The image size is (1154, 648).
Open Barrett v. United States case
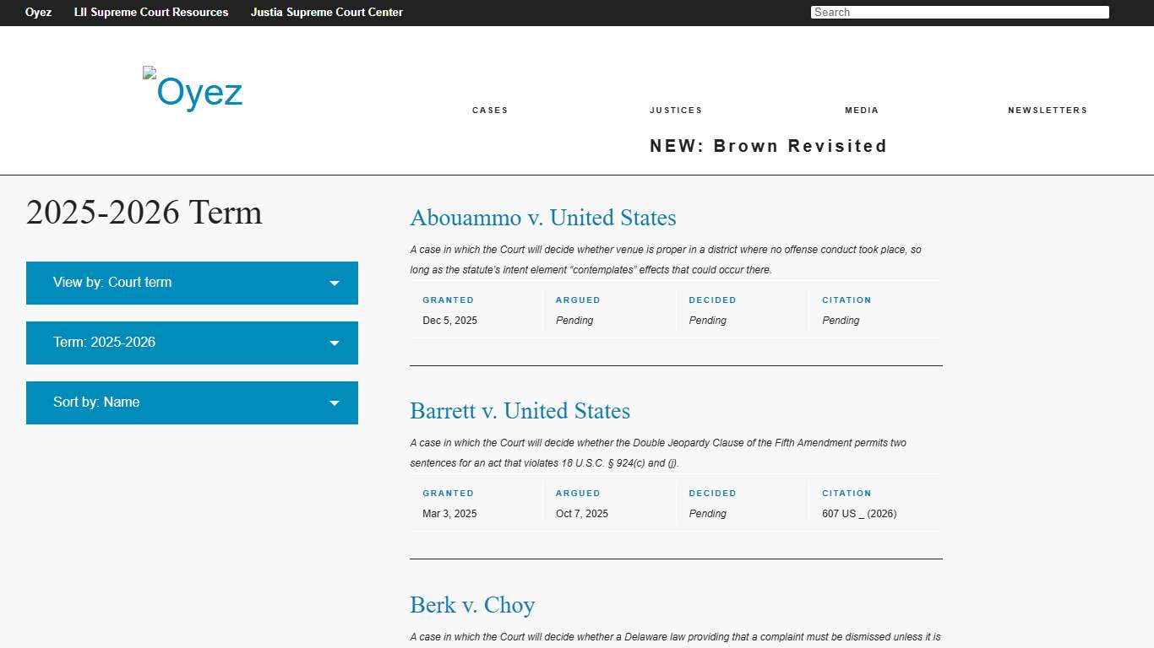(520, 411)
